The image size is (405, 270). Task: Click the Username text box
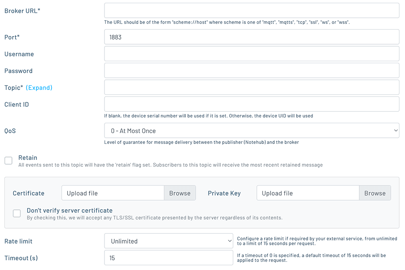[x=252, y=54]
